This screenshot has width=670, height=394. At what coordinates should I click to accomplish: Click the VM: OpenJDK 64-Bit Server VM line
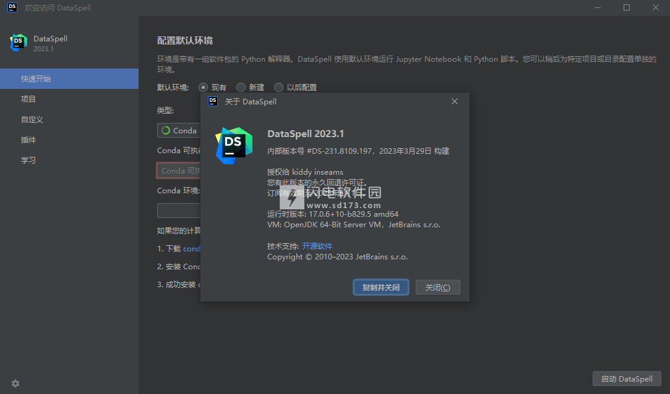pos(354,225)
